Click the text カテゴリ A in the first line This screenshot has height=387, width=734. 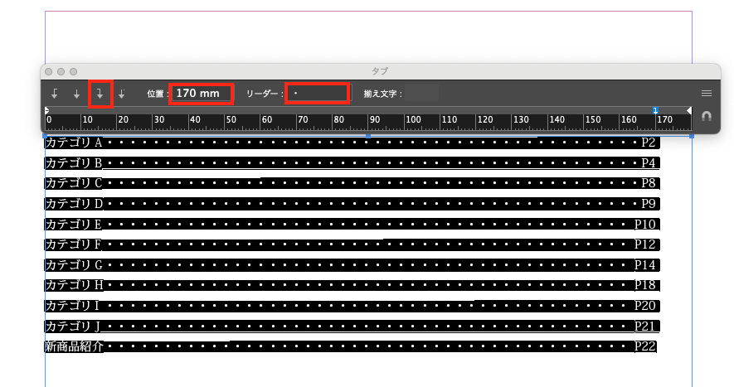(x=73, y=143)
